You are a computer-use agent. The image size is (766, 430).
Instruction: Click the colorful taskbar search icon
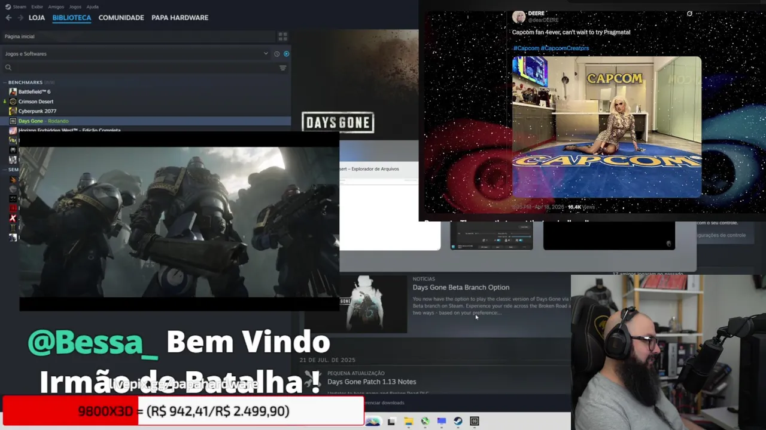(373, 422)
